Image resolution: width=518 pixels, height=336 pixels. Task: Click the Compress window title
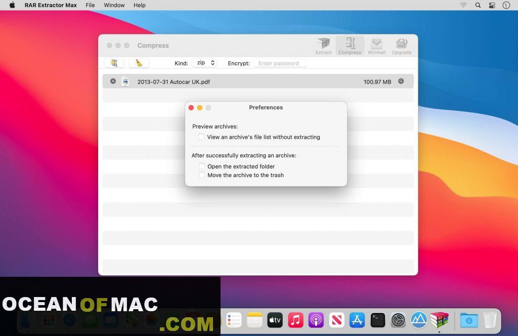[x=153, y=46]
